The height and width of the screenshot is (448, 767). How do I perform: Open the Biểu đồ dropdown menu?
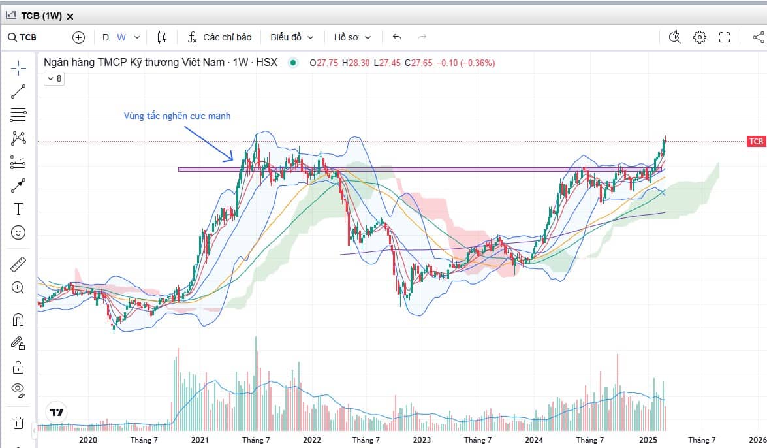(x=292, y=37)
